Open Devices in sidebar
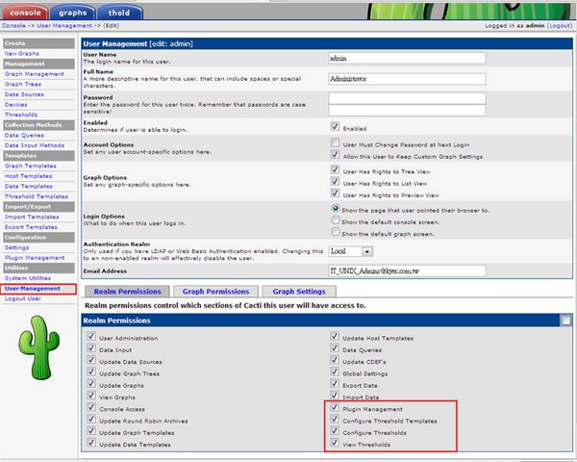This screenshot has width=577, height=462. 15,105
